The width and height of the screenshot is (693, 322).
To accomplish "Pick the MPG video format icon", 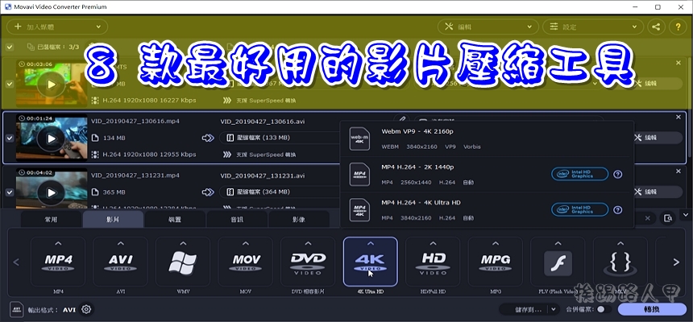I will (x=496, y=262).
